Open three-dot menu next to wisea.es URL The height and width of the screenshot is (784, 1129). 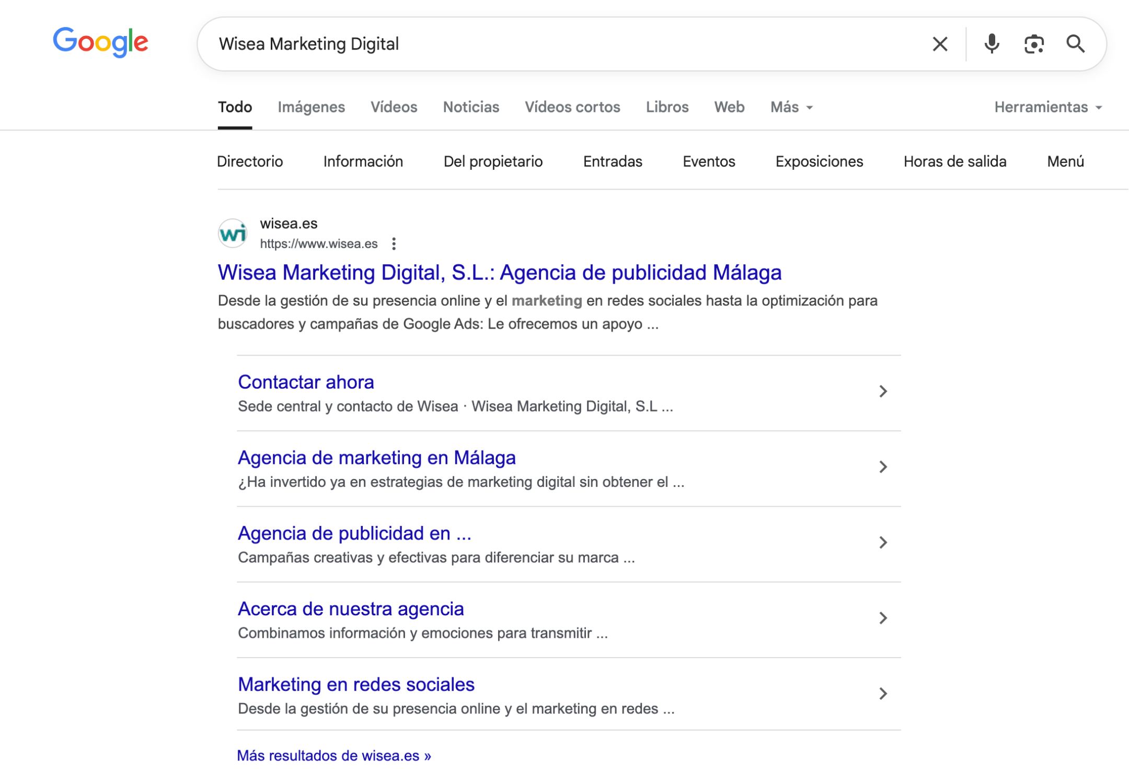point(394,244)
